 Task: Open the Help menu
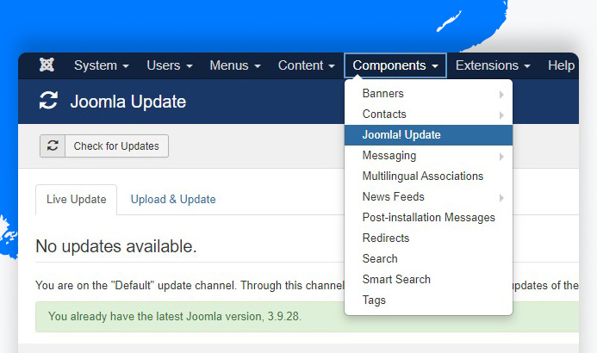(x=561, y=65)
